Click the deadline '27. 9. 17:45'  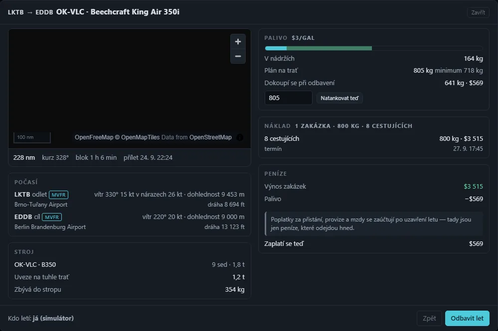468,149
